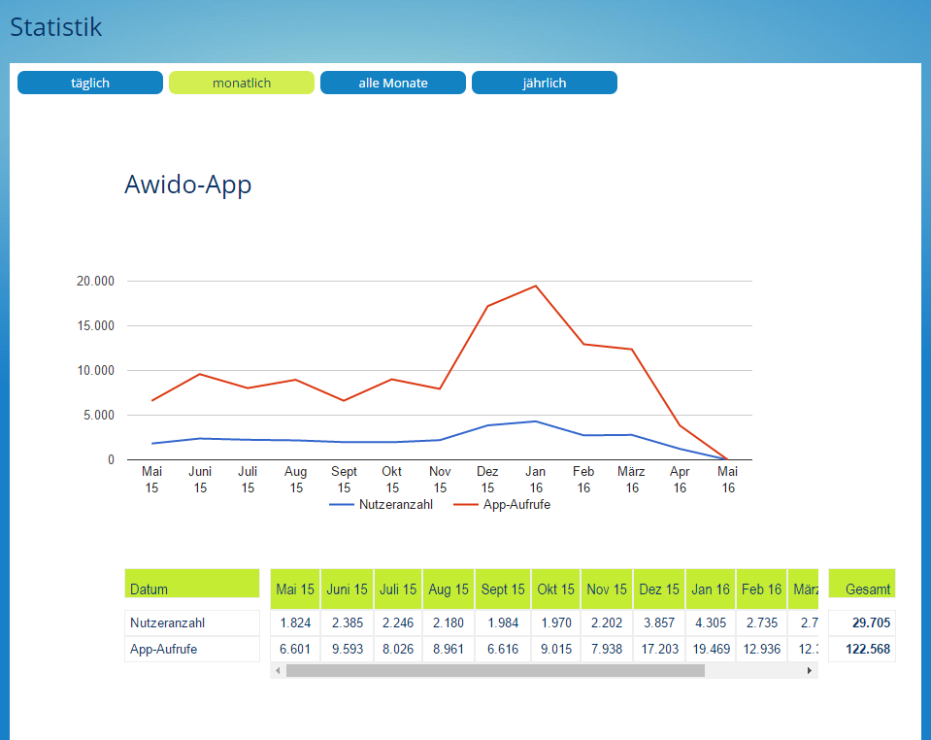Click the cell with value 1.970
This screenshot has height=740, width=931.
(x=555, y=623)
